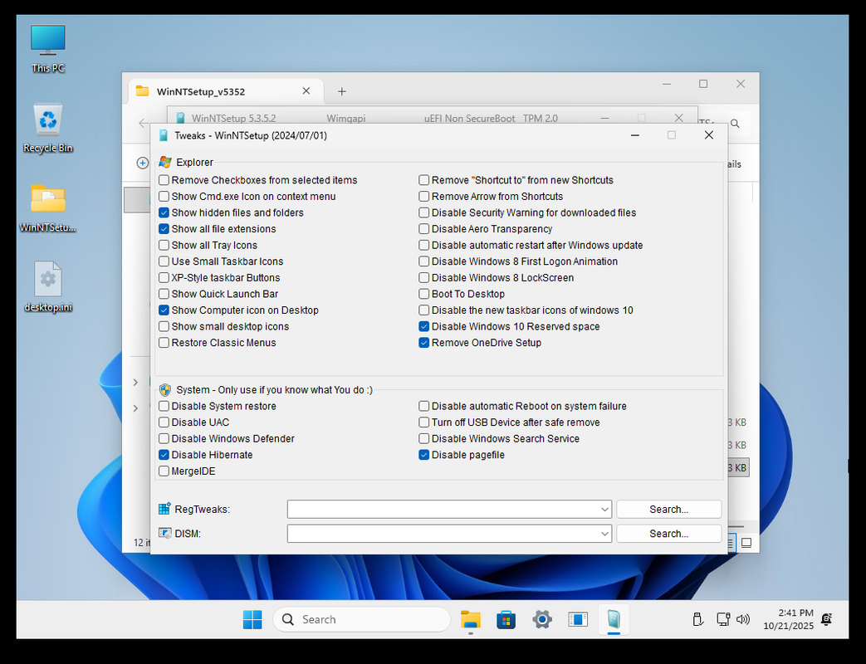
Task: Check Disable System restore
Action: click(x=164, y=406)
